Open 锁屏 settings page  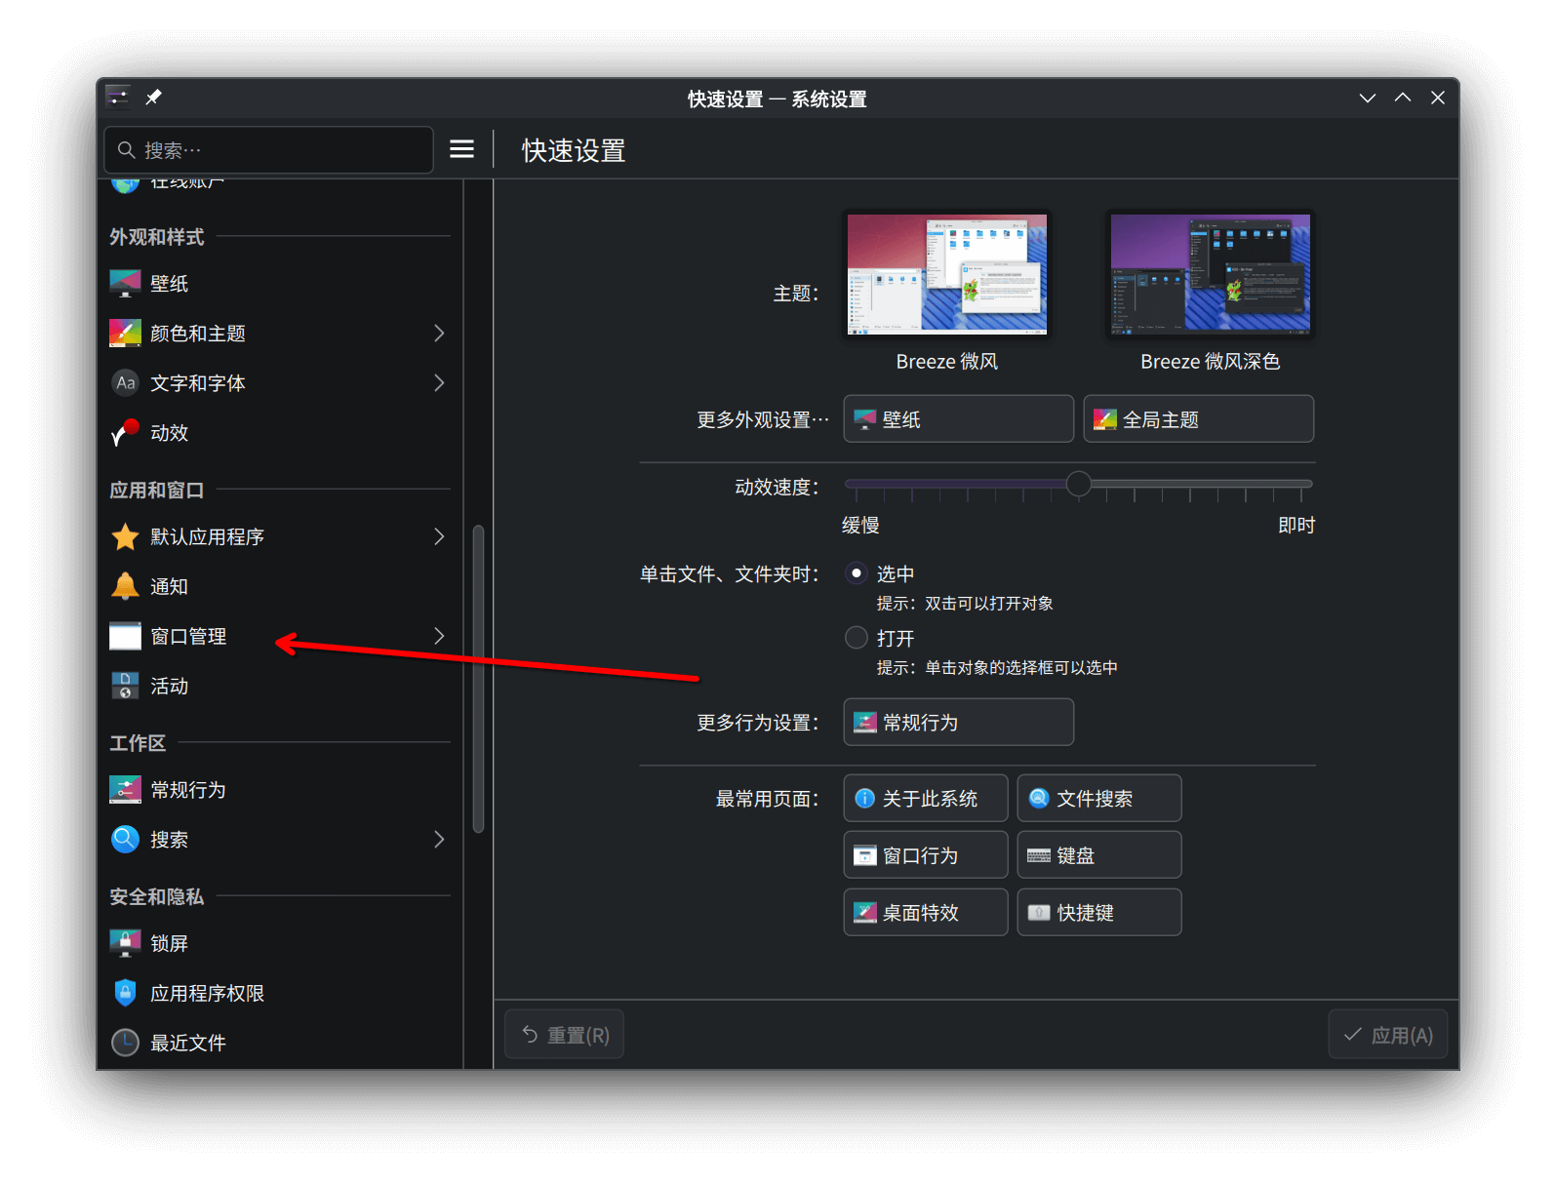click(279, 944)
